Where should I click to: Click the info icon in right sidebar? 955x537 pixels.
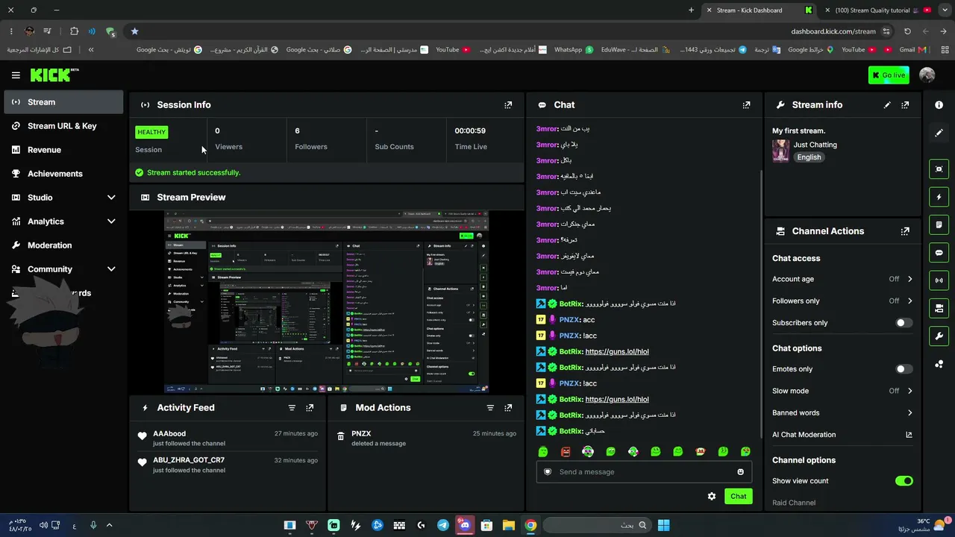point(939,105)
